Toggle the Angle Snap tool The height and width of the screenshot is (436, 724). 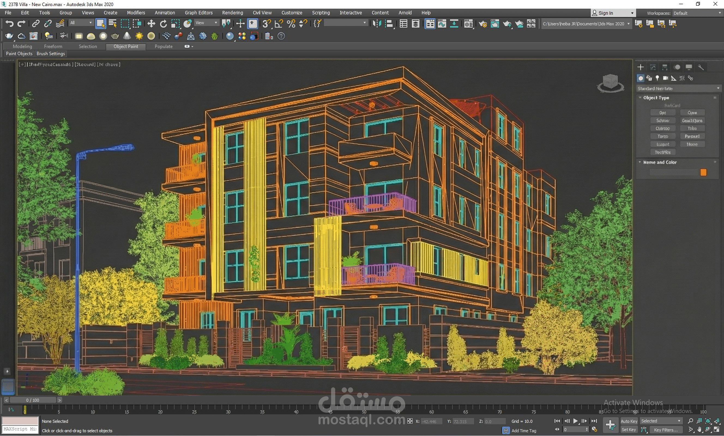pyautogui.click(x=279, y=23)
